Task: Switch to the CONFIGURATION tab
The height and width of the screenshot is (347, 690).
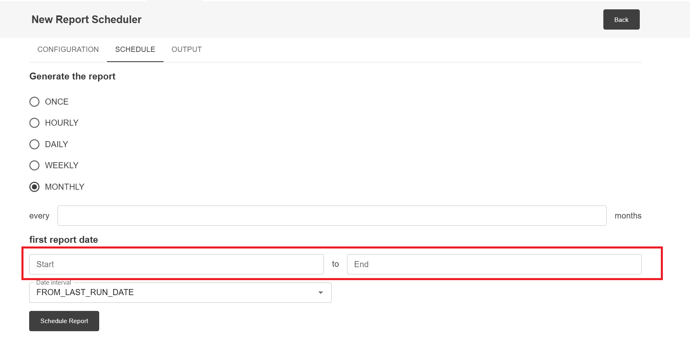Action: click(68, 49)
